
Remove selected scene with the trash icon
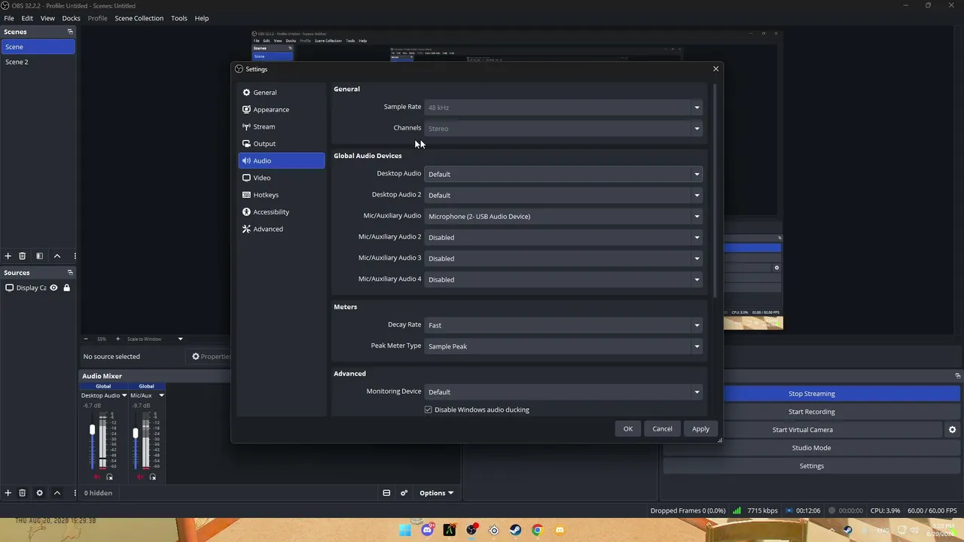tap(23, 256)
